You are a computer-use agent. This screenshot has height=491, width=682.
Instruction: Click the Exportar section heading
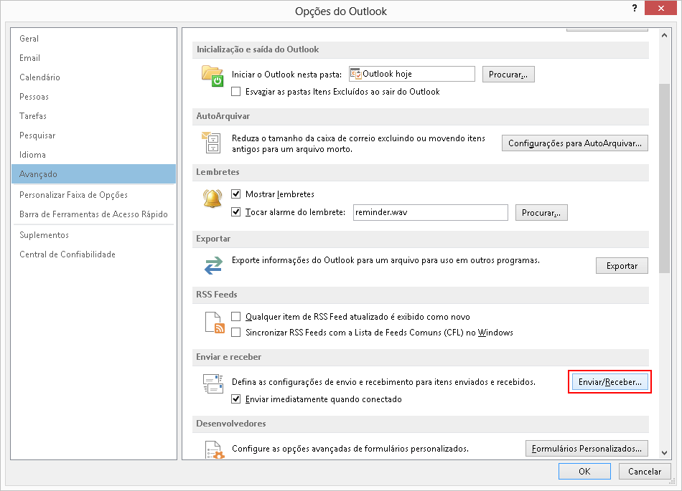[x=213, y=239]
